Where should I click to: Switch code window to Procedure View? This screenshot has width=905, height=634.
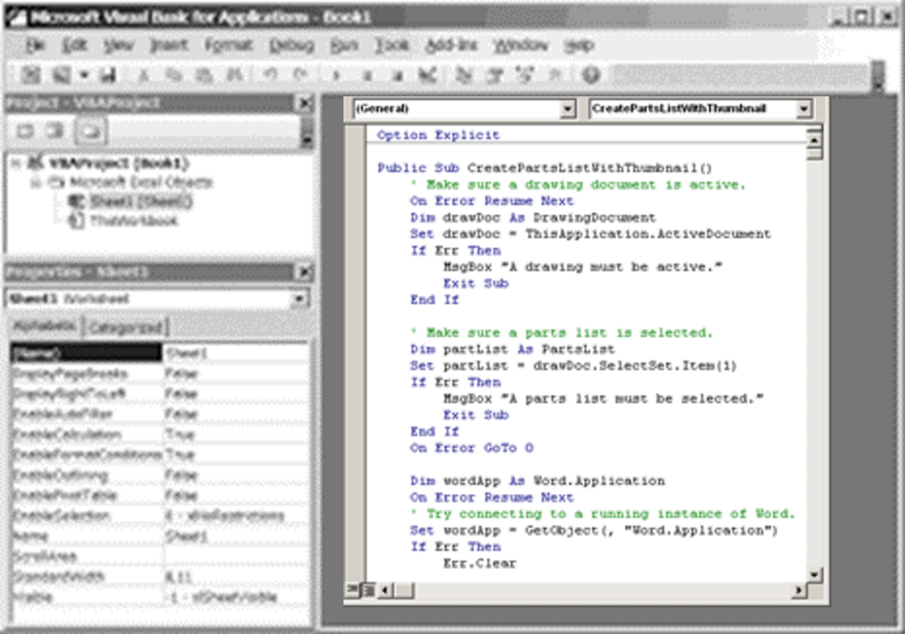352,589
